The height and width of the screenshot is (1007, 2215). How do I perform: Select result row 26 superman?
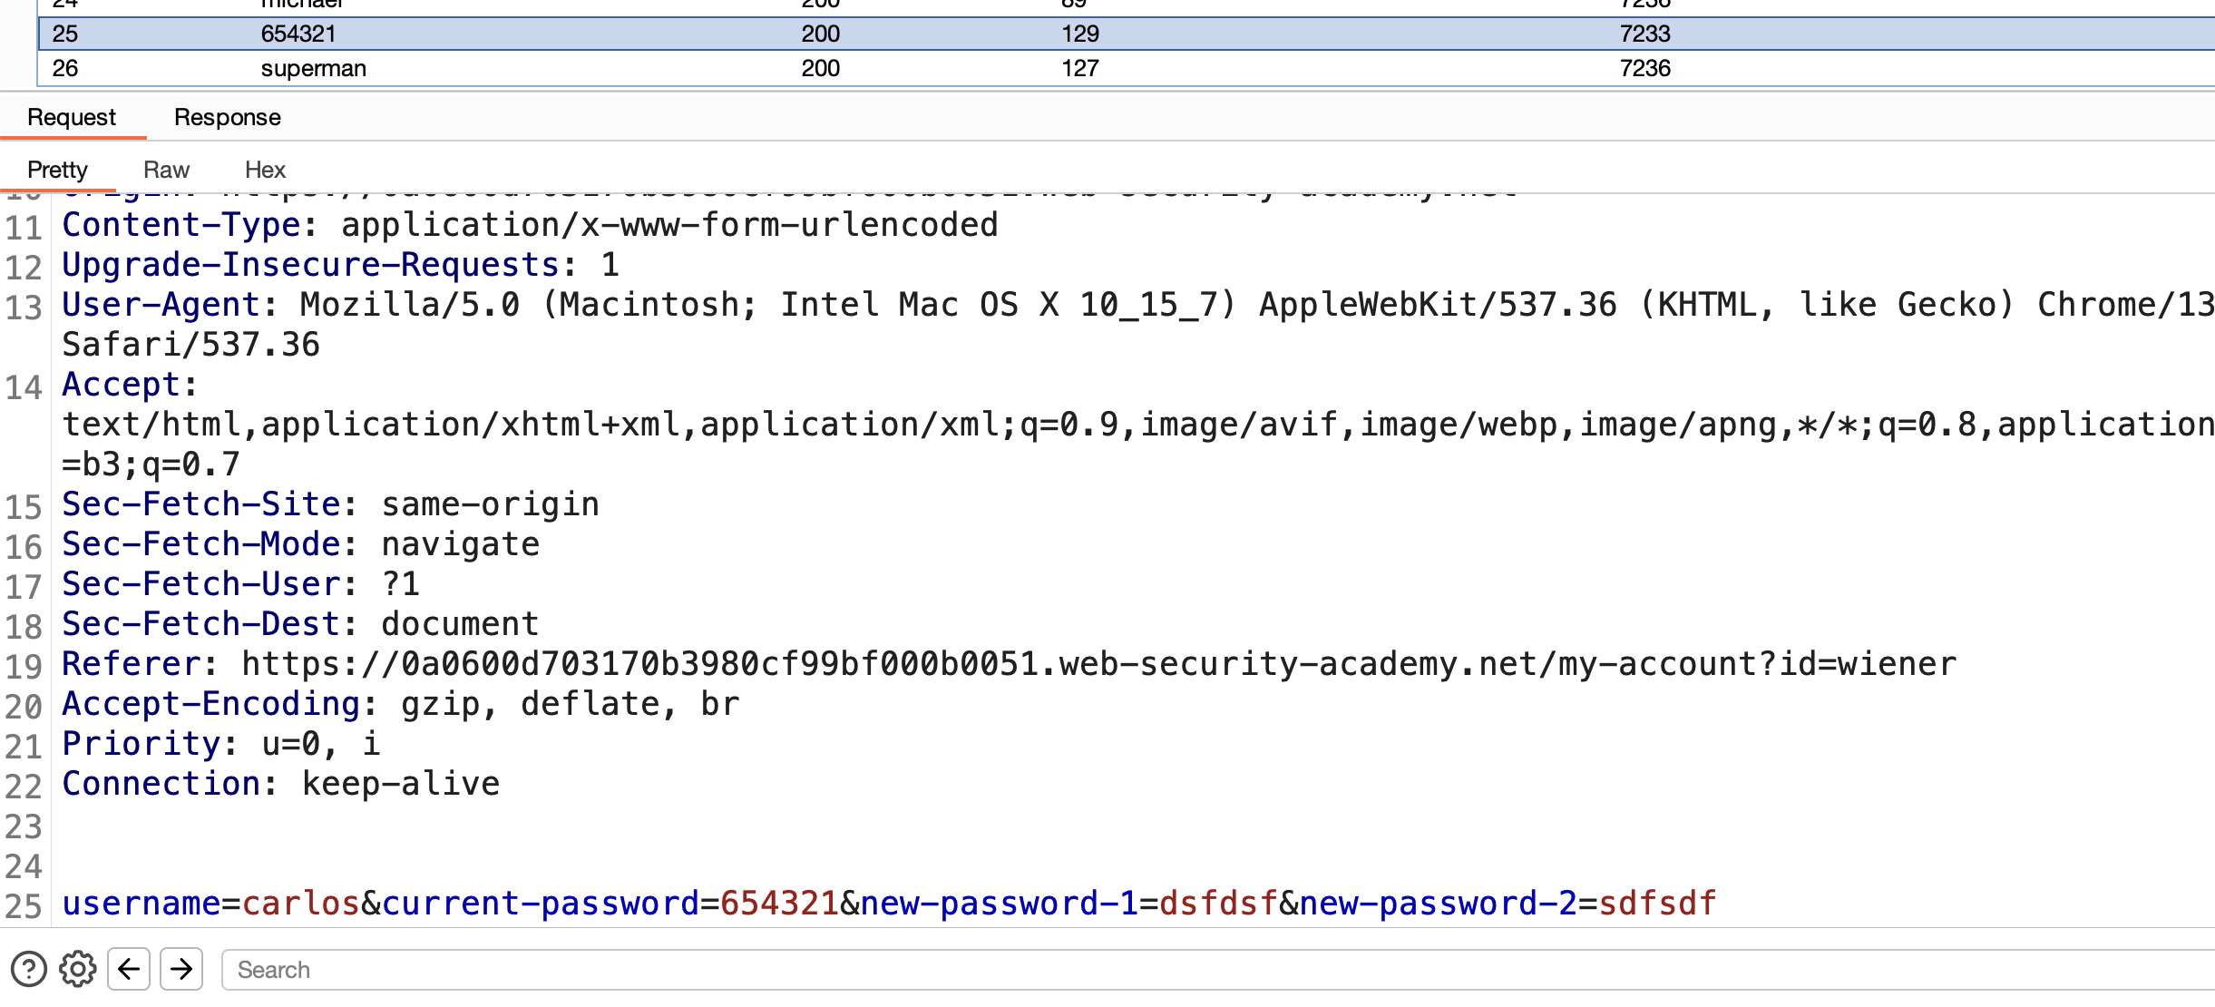1127,68
